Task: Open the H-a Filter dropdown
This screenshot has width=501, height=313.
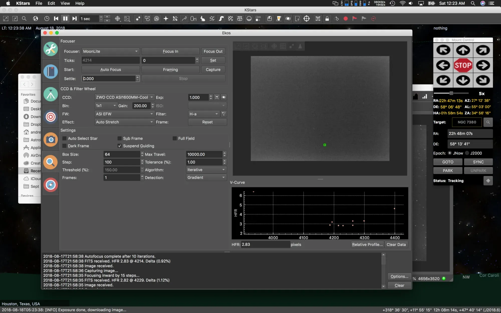Action: coord(204,114)
